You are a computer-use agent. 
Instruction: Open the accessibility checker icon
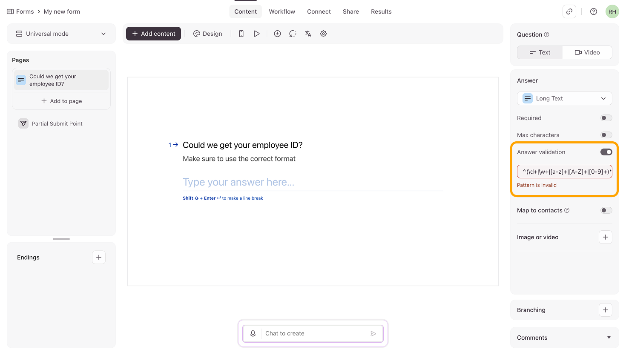coord(277,34)
